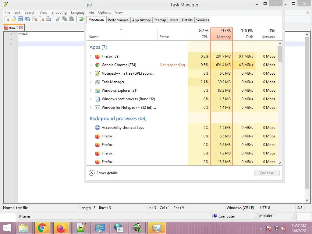Expand the Firefox (39) process group
This screenshot has width=312, height=234.
pyautogui.click(x=90, y=56)
